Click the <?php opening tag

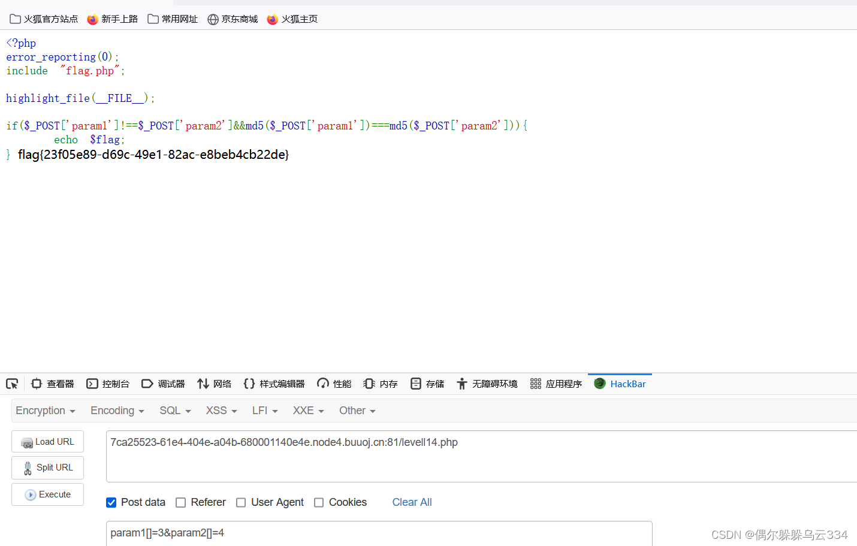coord(21,43)
